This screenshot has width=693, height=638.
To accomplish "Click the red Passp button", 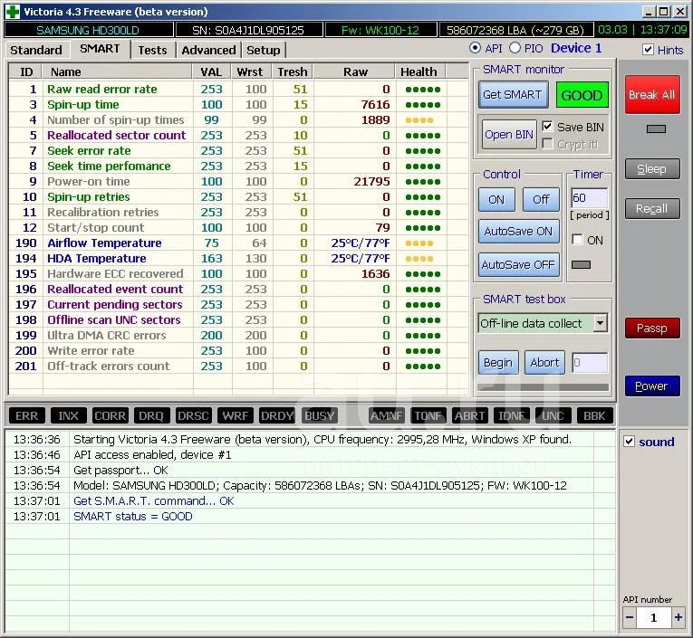I will click(652, 329).
